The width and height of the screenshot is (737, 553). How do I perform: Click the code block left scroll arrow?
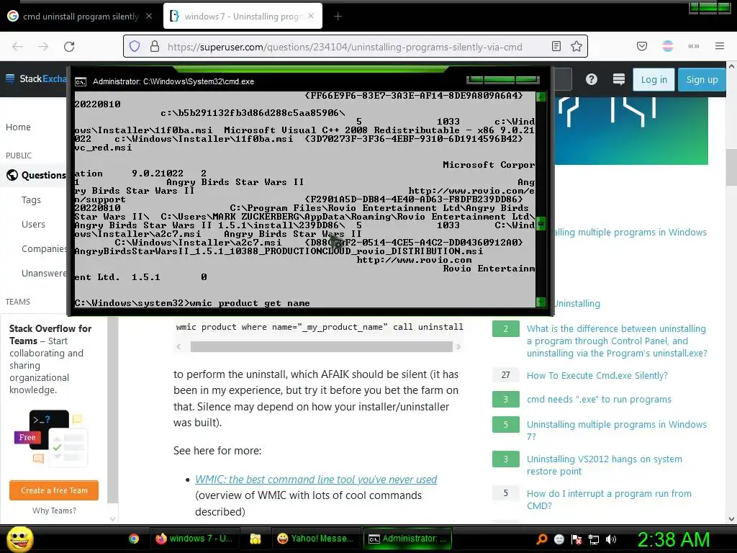pos(178,346)
